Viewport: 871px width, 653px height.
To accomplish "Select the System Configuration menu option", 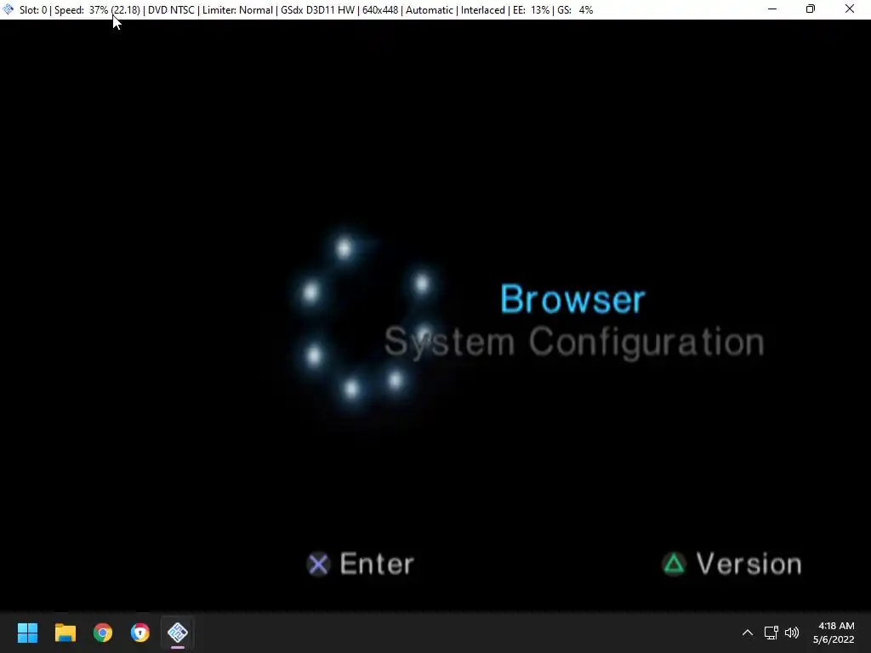I will click(574, 342).
